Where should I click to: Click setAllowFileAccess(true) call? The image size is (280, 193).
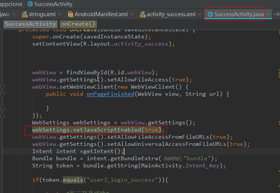(148, 80)
